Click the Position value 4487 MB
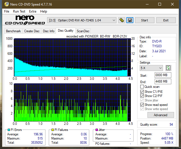Viewport: 181px width, 149px height. click(167, 138)
